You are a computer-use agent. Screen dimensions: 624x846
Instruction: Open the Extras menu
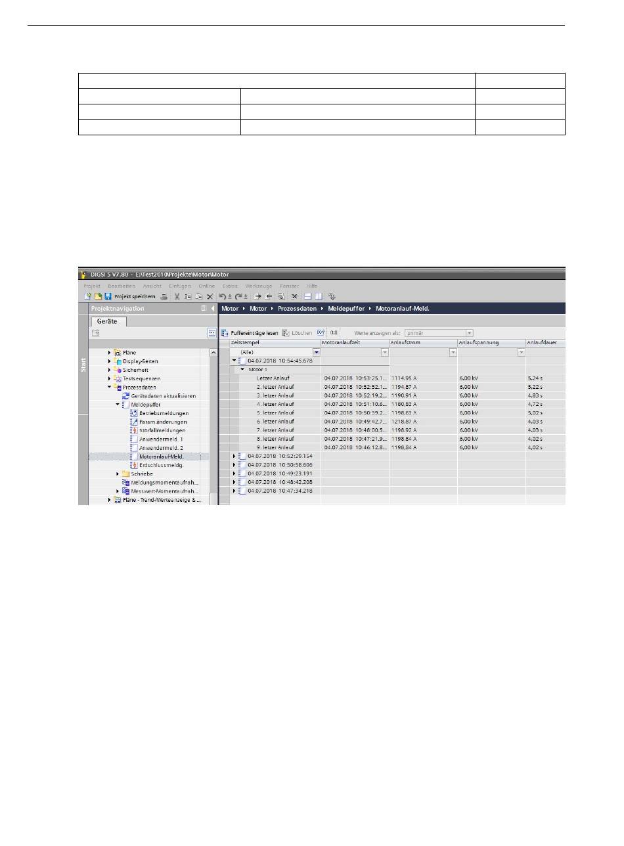click(x=231, y=286)
